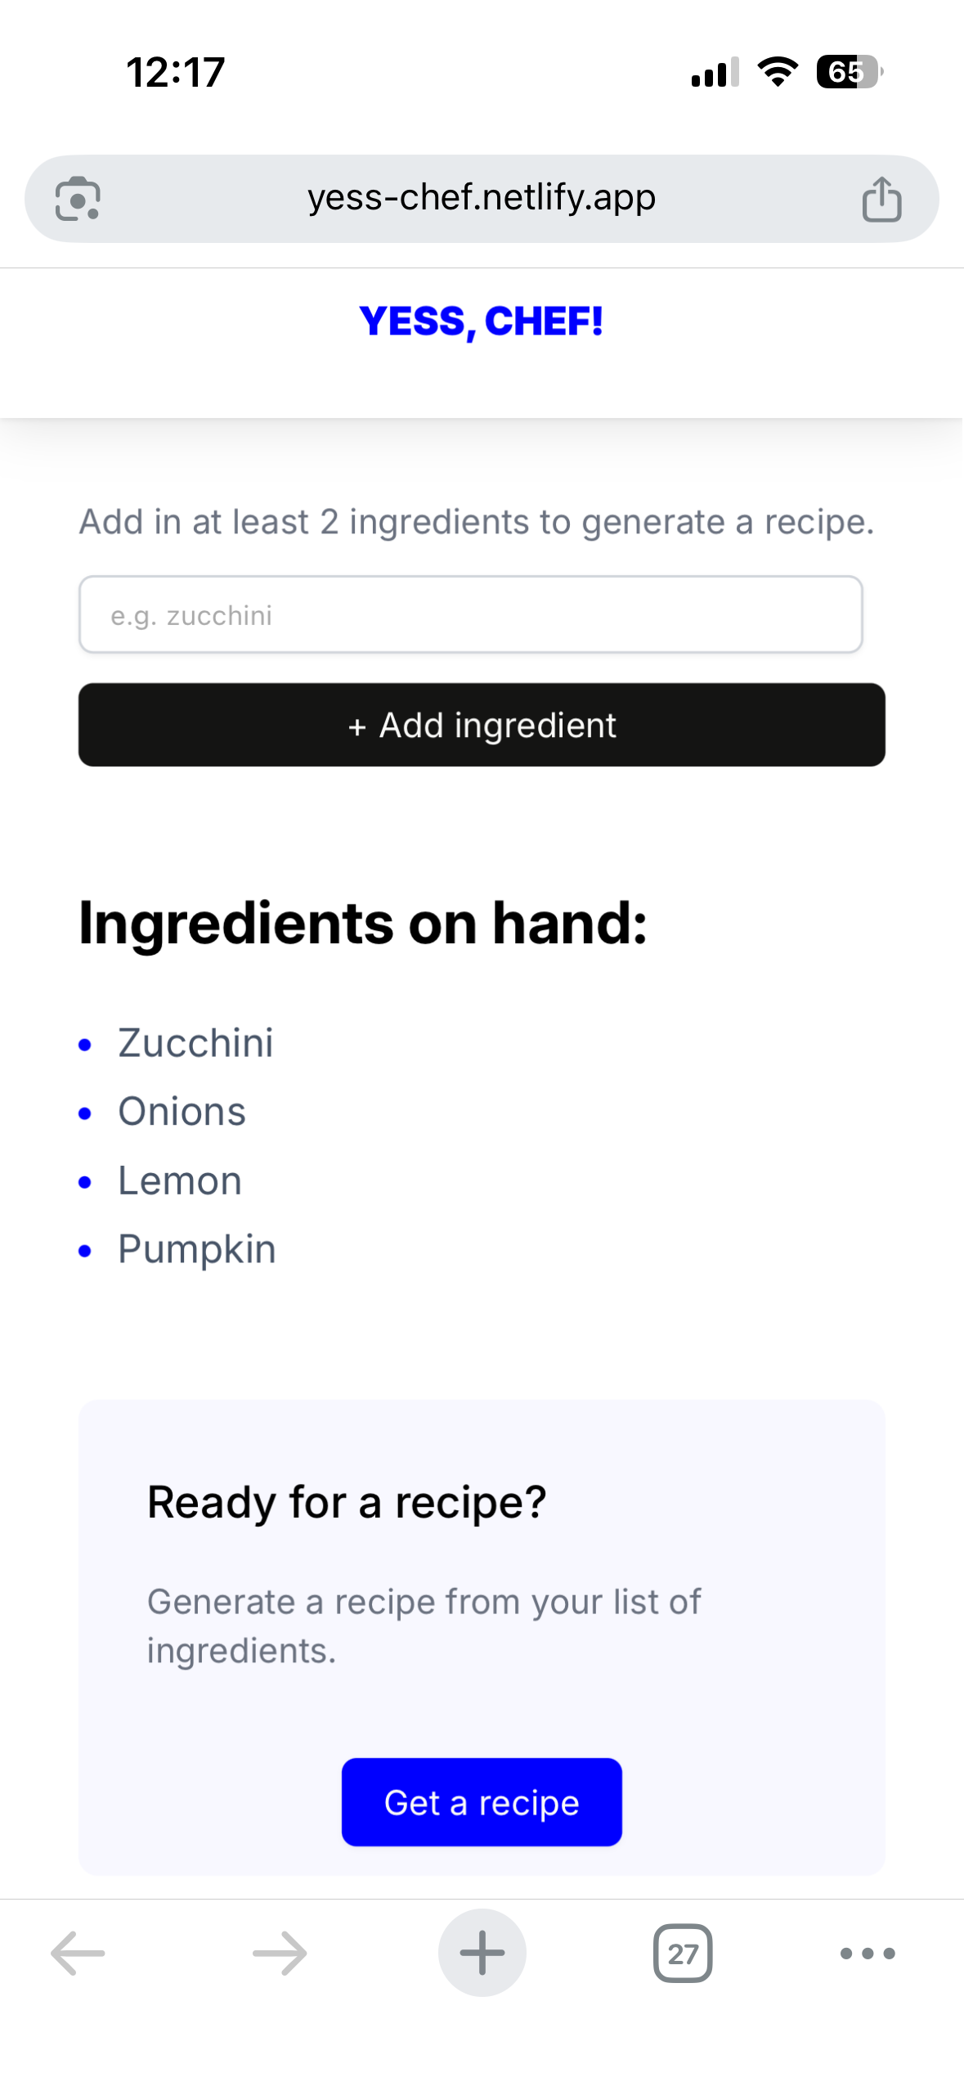This screenshot has height=2091, width=964.
Task: Tap the battery indicator in status bar
Action: point(849,72)
